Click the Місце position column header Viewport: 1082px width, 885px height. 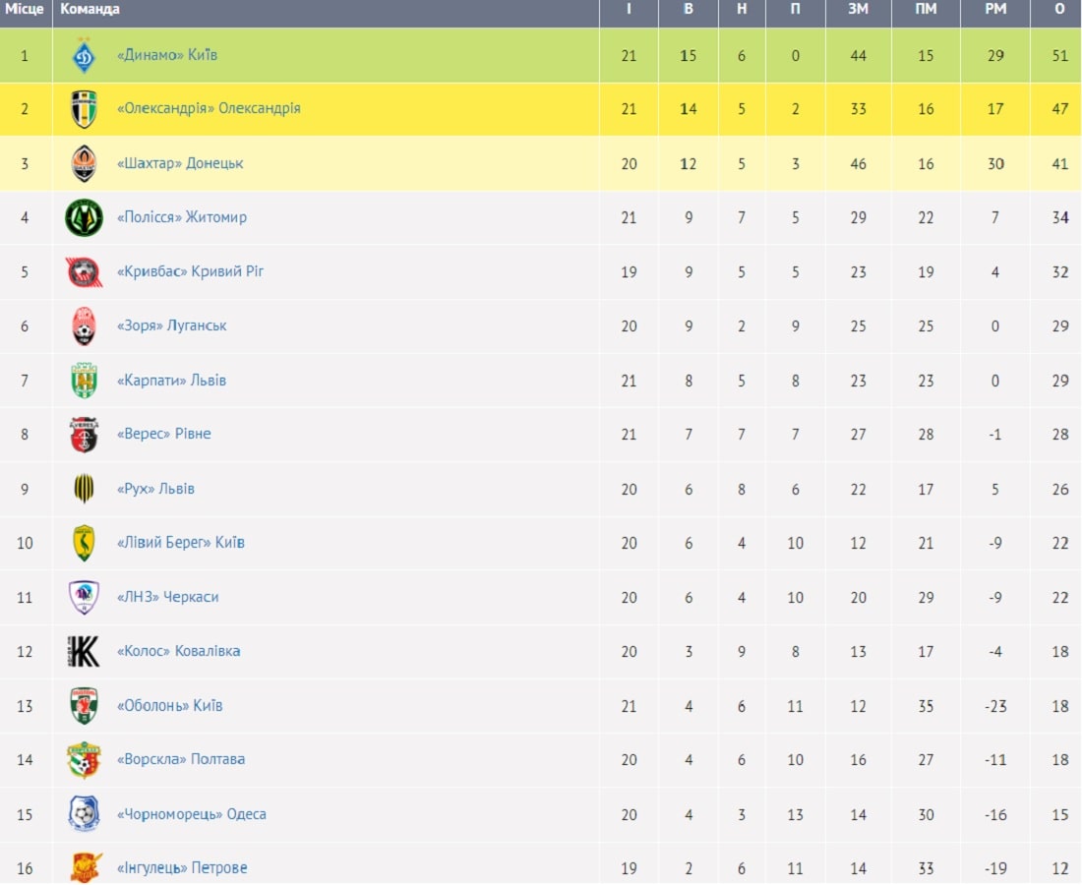[25, 9]
